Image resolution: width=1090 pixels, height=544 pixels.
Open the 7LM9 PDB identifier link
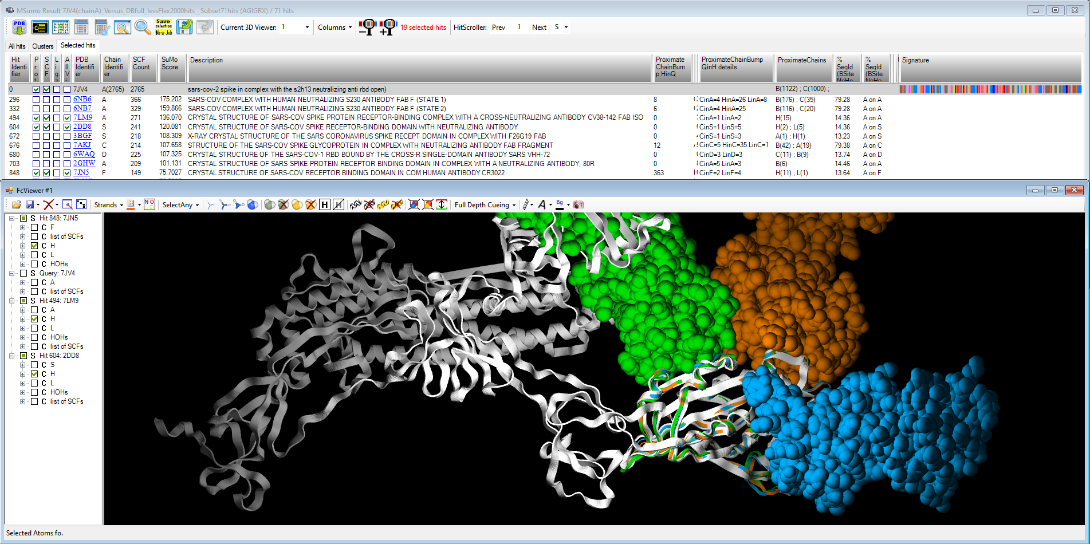(x=82, y=117)
